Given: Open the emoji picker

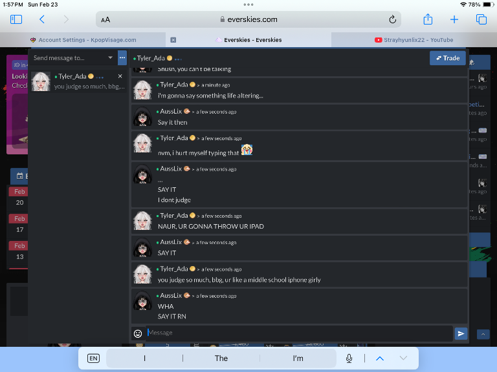Looking at the screenshot, I should (x=138, y=333).
